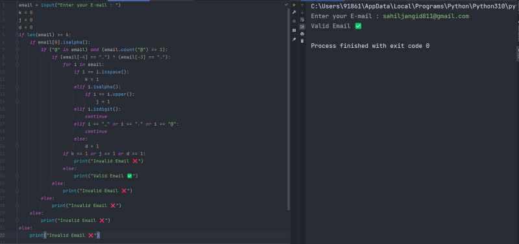Click the entered email sahiljangid811@gmail.com
The width and height of the screenshot is (519, 244).
426,16
